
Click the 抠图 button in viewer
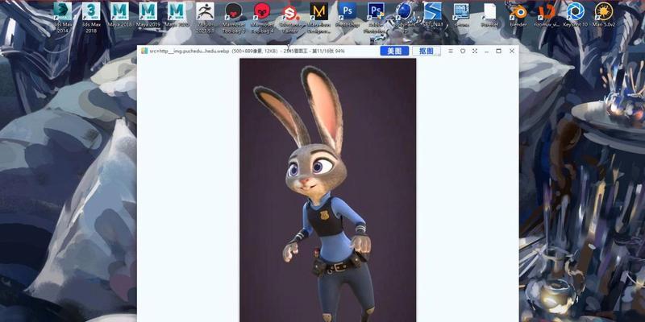(427, 51)
